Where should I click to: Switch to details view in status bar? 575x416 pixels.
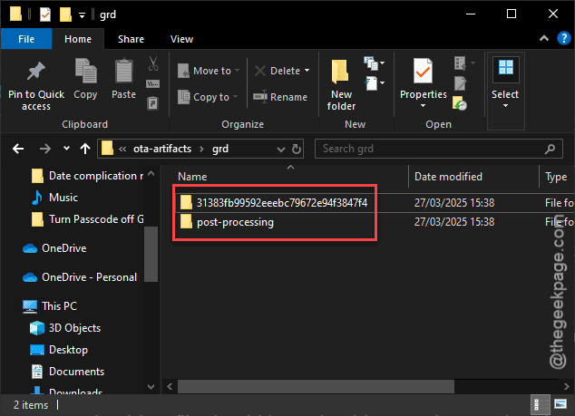point(541,404)
